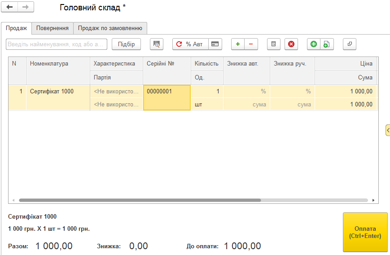Add new item with green circle plus
Image resolution: width=390 pixels, height=255 pixels.
click(x=314, y=44)
